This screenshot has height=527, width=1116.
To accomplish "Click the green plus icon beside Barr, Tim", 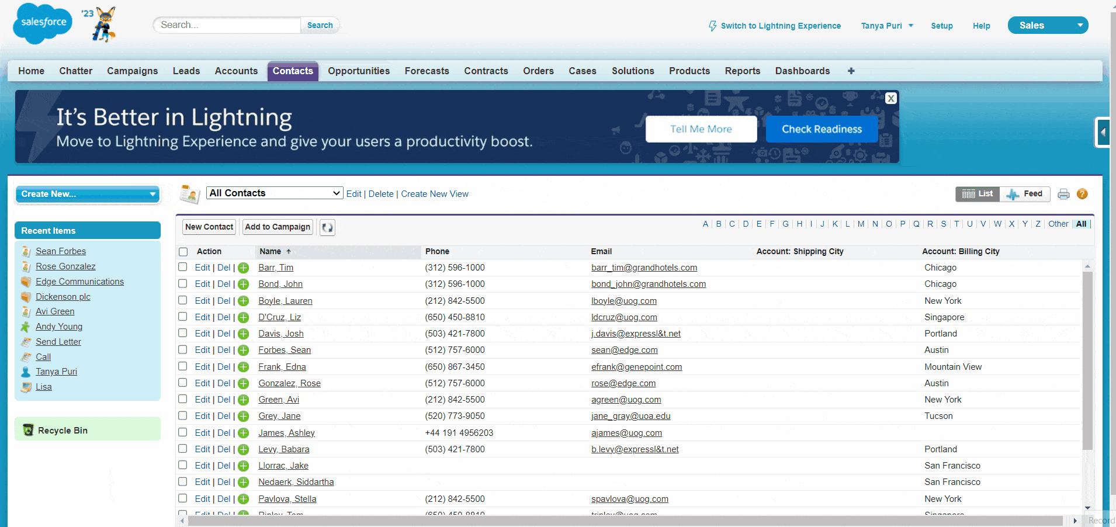I will tap(243, 268).
